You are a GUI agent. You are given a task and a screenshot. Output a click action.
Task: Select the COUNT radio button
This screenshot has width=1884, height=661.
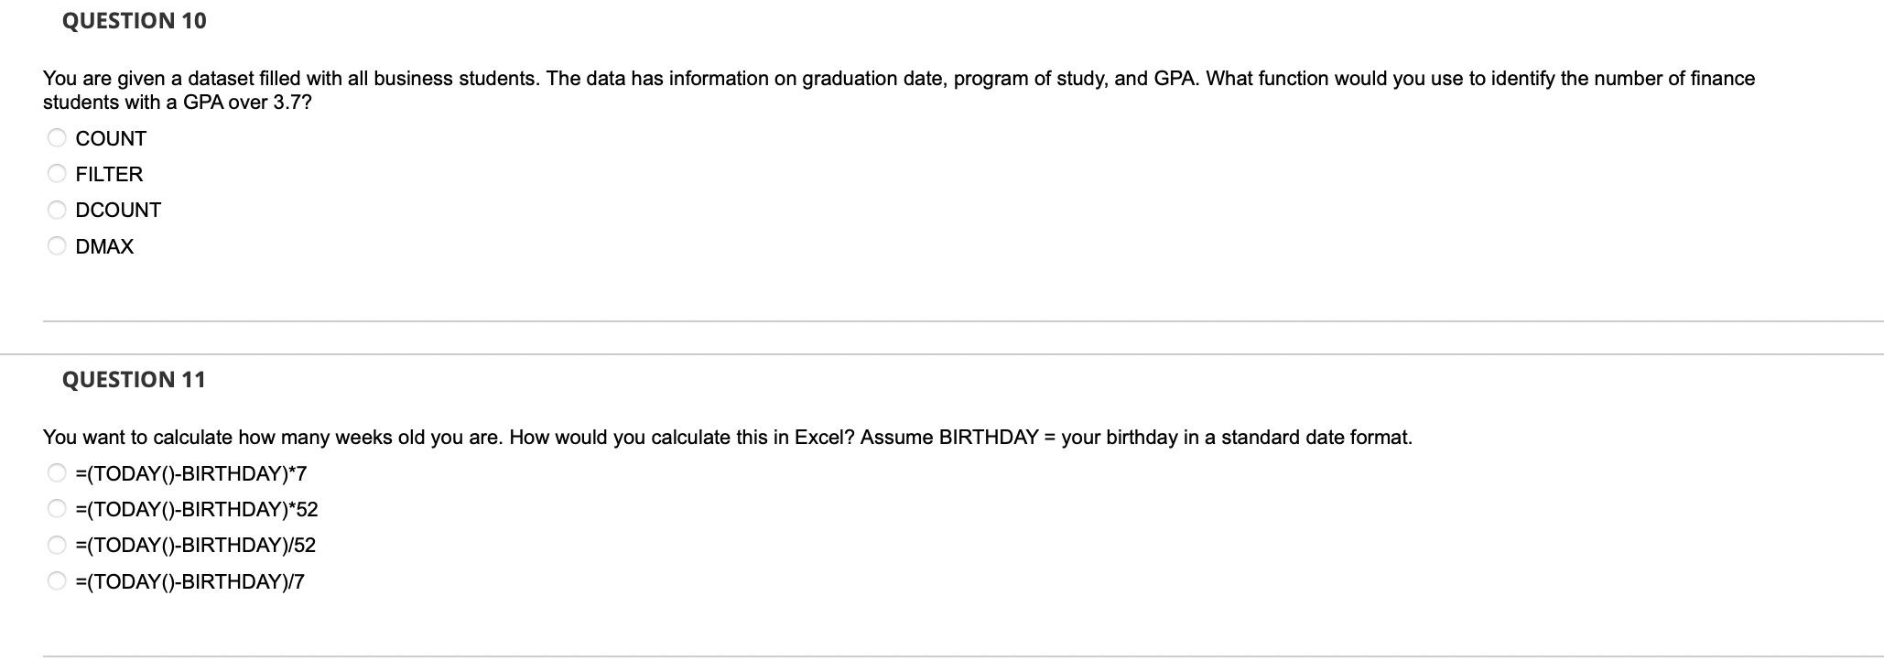click(57, 137)
